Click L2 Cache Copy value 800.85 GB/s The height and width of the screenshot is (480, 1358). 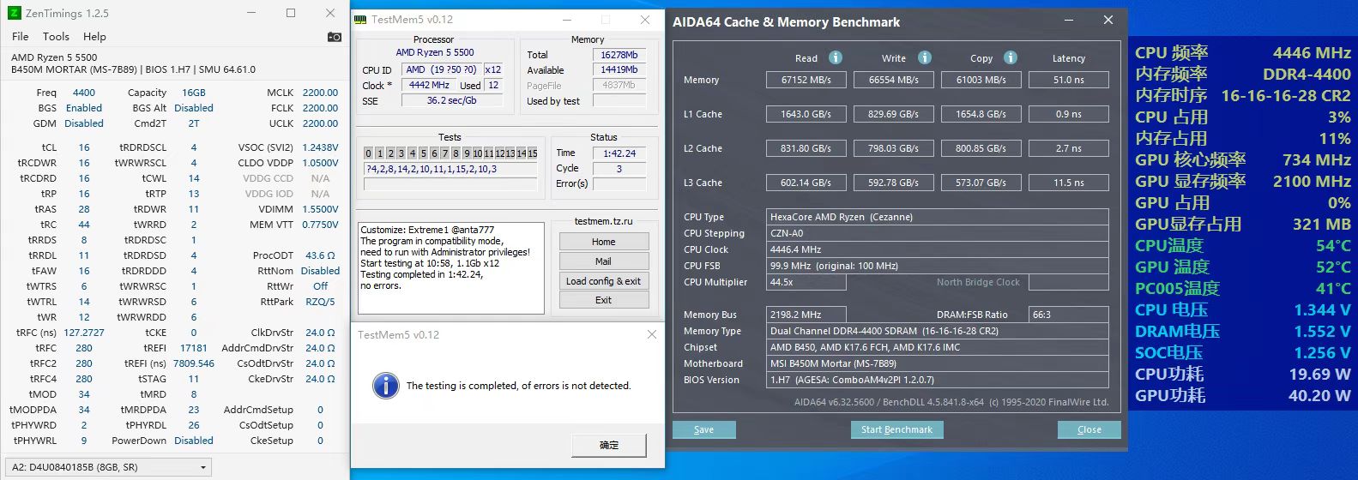tap(981, 148)
